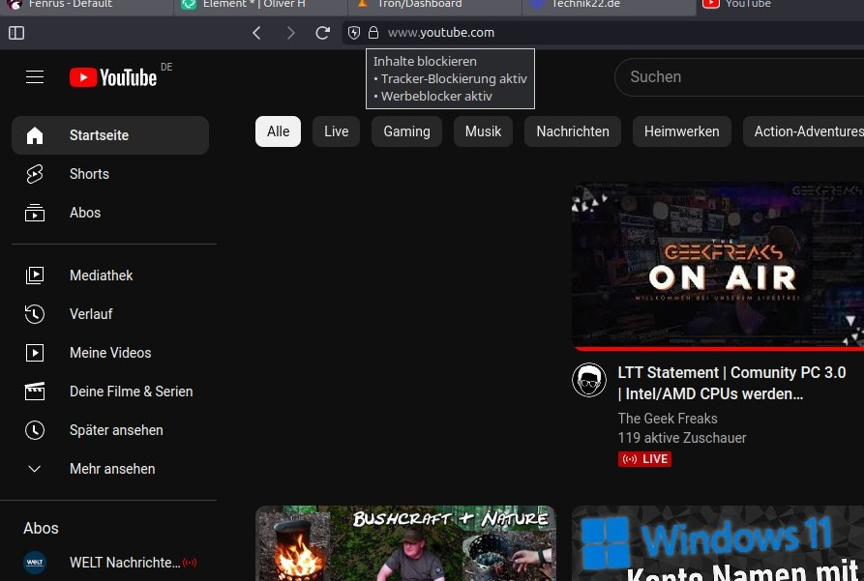864x581 pixels.
Task: Click the Meine Videos icon
Action: pyautogui.click(x=35, y=353)
